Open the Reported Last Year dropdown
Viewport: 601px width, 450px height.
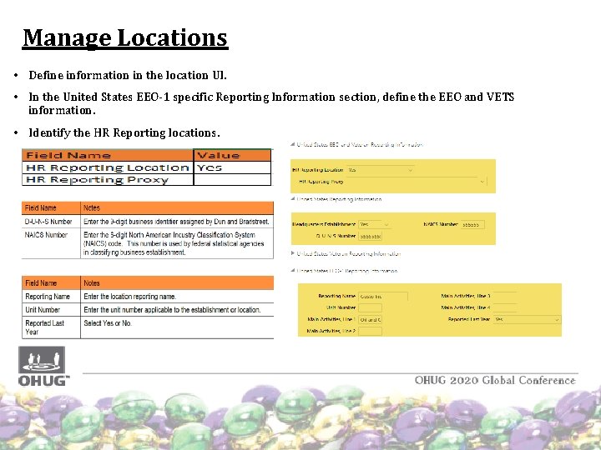527,319
